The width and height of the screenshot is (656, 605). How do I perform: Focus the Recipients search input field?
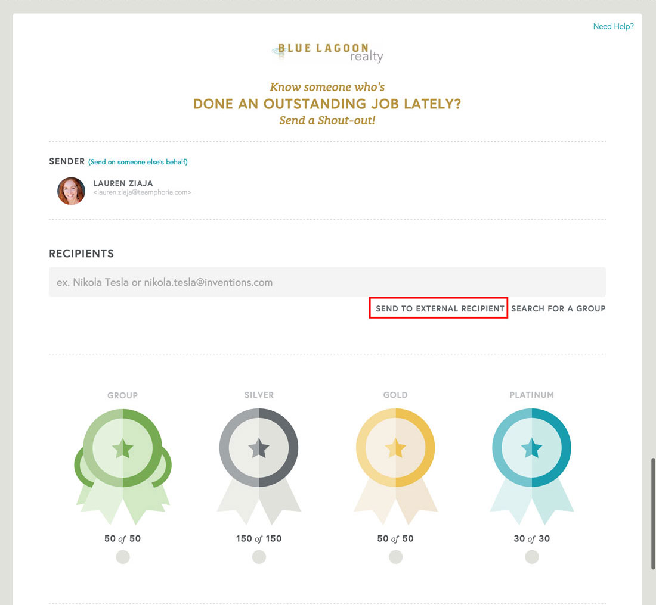(327, 282)
